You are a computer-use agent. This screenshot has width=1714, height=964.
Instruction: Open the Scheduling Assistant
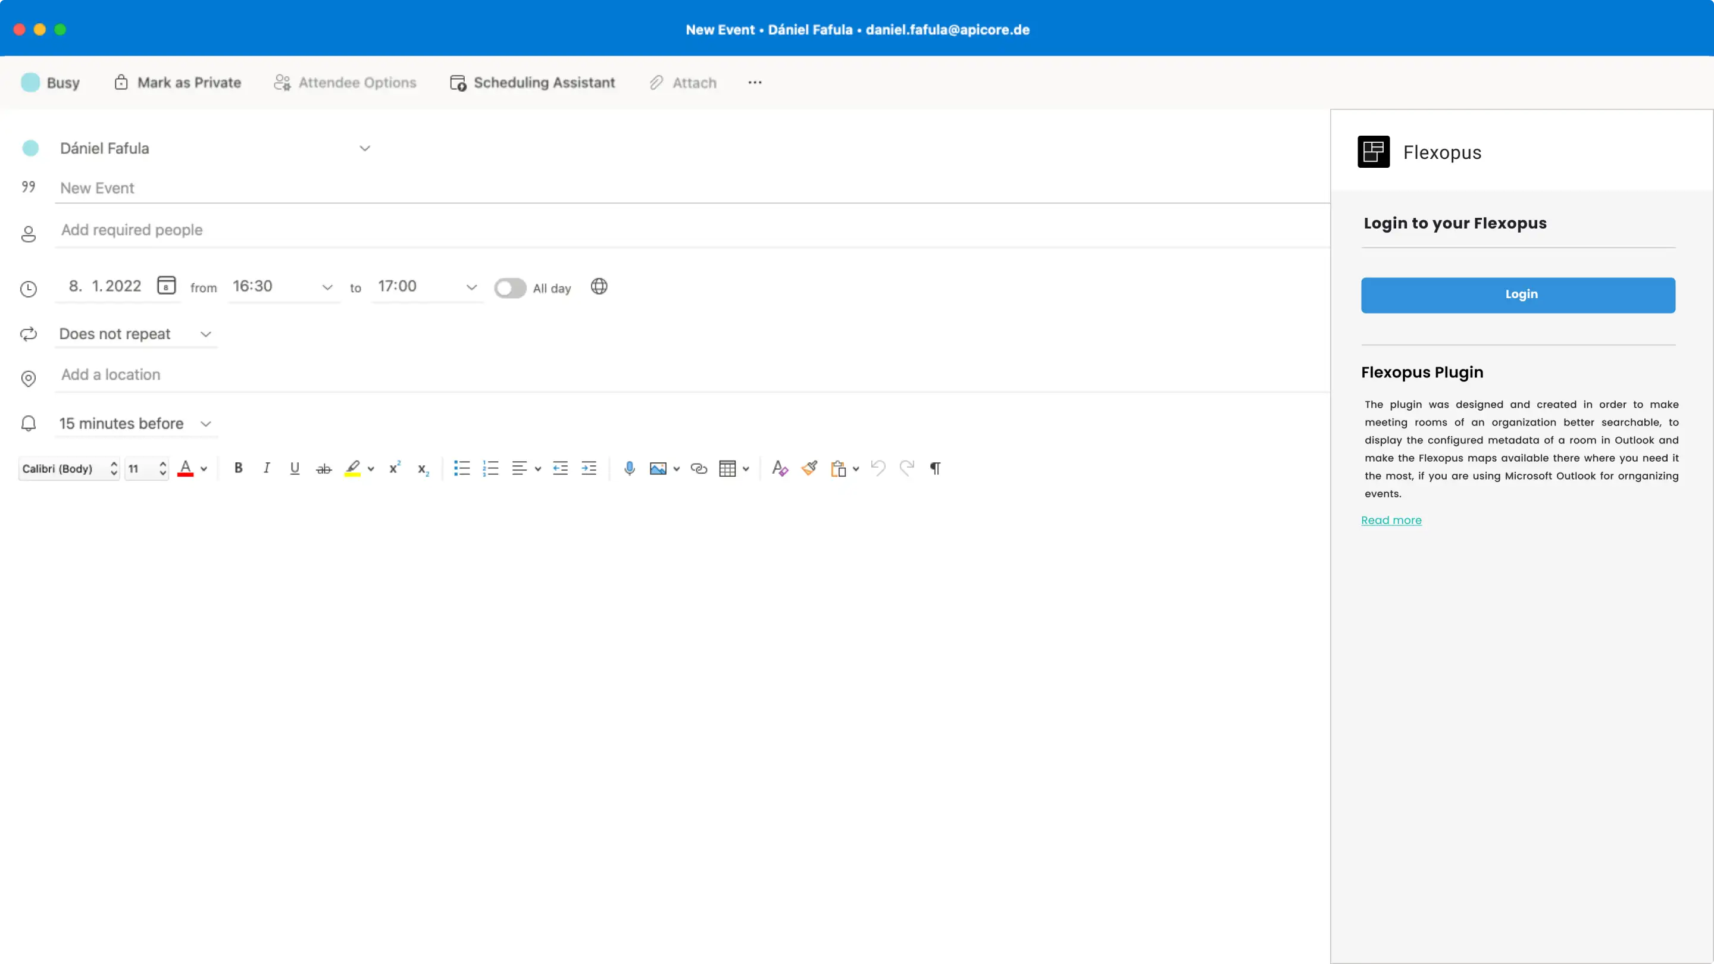[531, 83]
